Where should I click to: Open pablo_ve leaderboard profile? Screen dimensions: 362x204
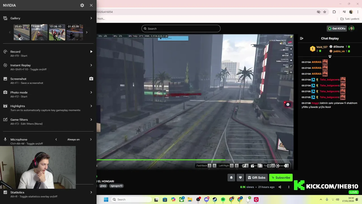point(339,51)
